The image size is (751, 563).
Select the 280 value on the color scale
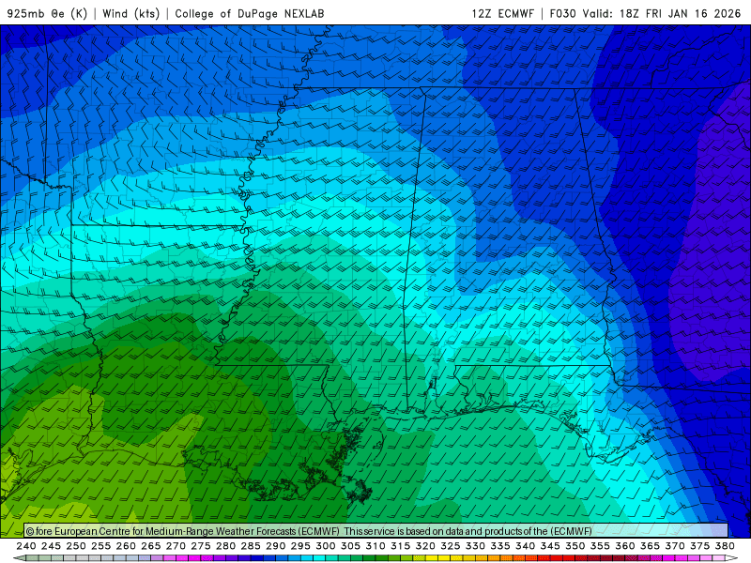coord(225,546)
